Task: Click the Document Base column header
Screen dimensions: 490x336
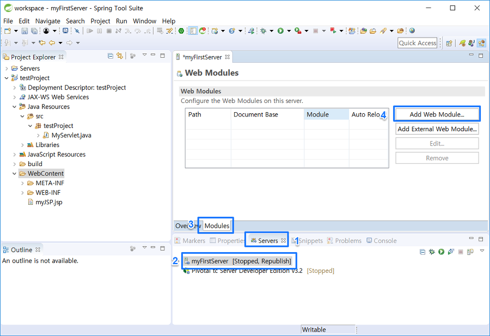Action: [267, 114]
